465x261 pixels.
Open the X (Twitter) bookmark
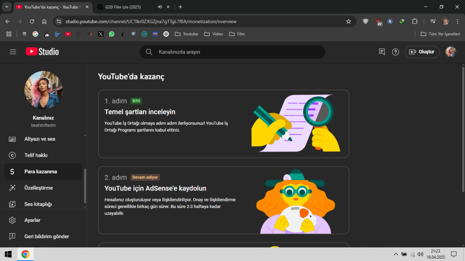(x=101, y=34)
